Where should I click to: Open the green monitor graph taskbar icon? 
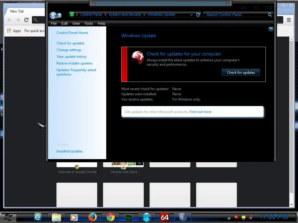pyautogui.click(x=128, y=217)
